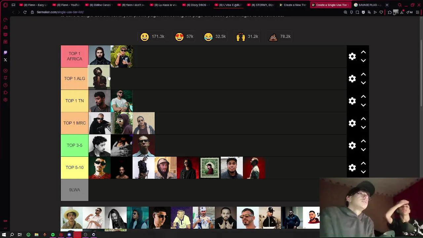Click the '171.3k' reaction count
423x238 pixels.
pyautogui.click(x=158, y=37)
